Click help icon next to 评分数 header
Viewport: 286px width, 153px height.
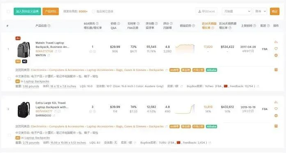(156, 23)
